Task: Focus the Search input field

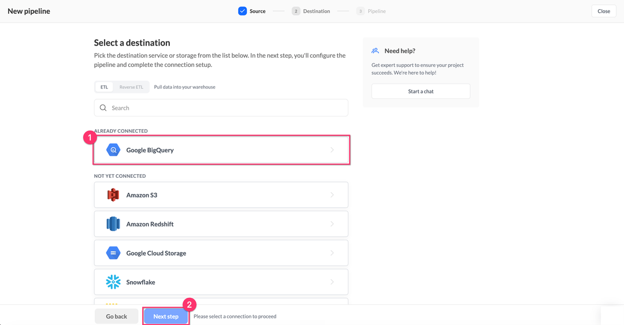Action: tap(221, 108)
